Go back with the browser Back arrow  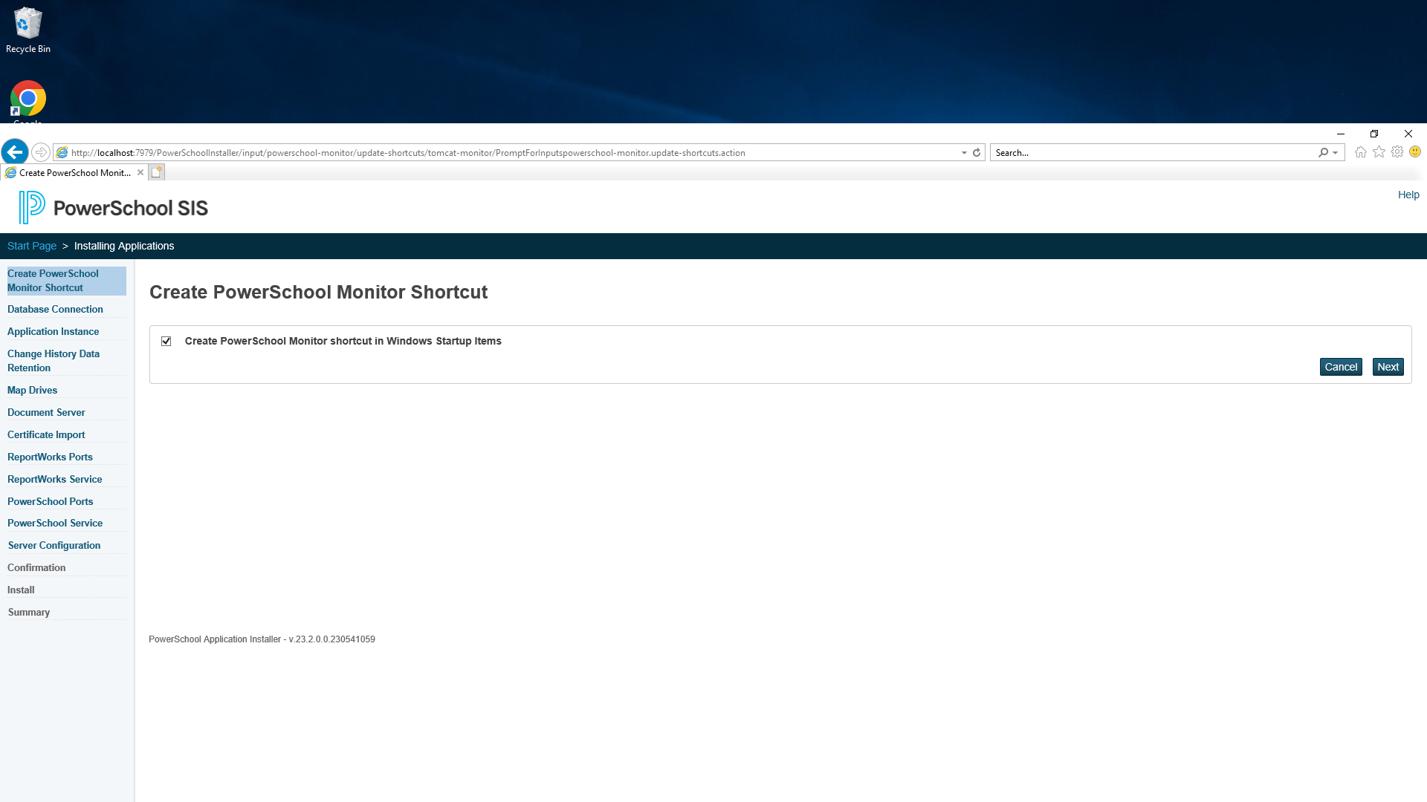click(15, 152)
